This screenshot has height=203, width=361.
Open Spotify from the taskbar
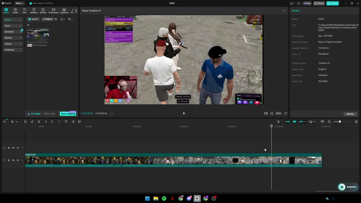pos(164,198)
